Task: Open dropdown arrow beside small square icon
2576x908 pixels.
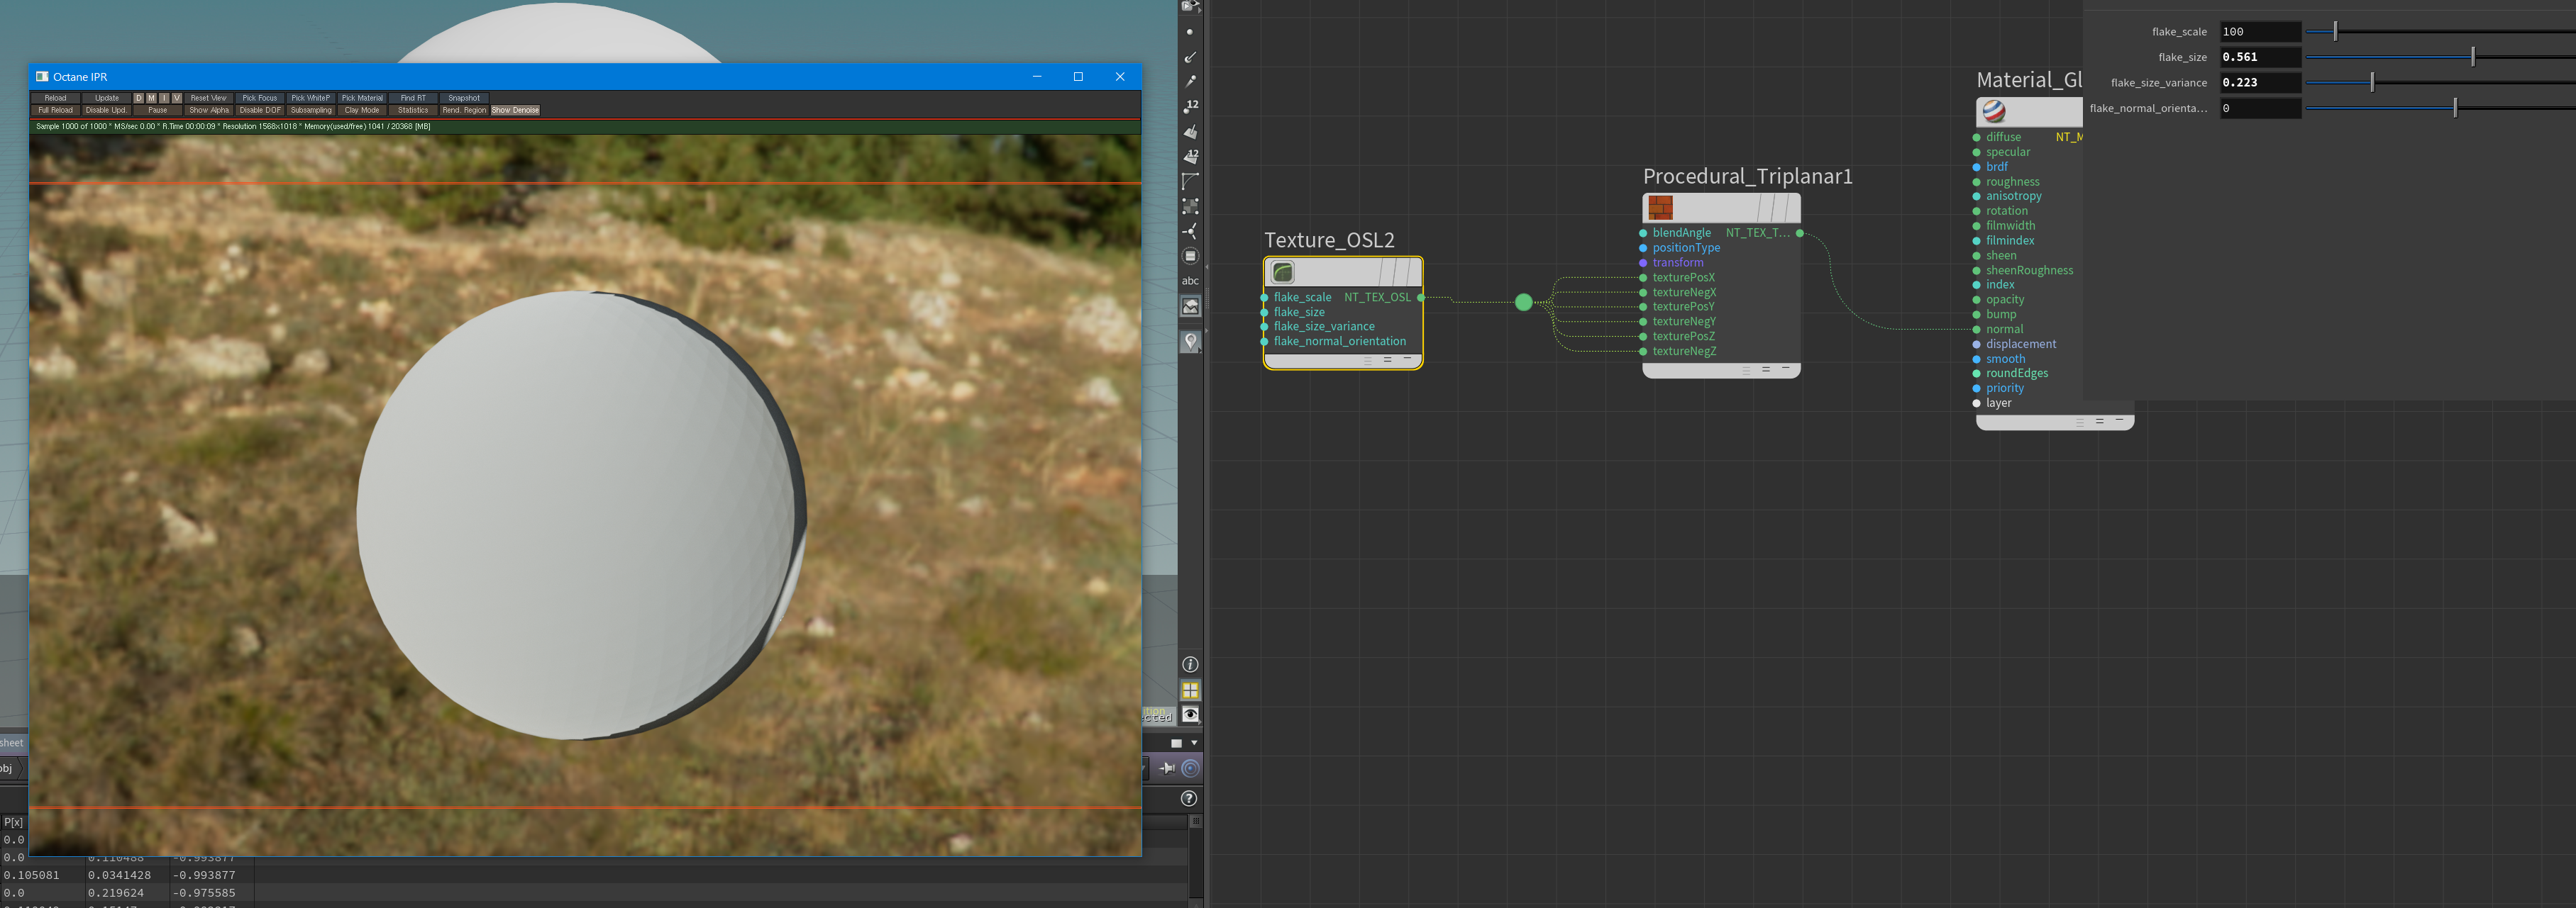Action: (x=1194, y=743)
